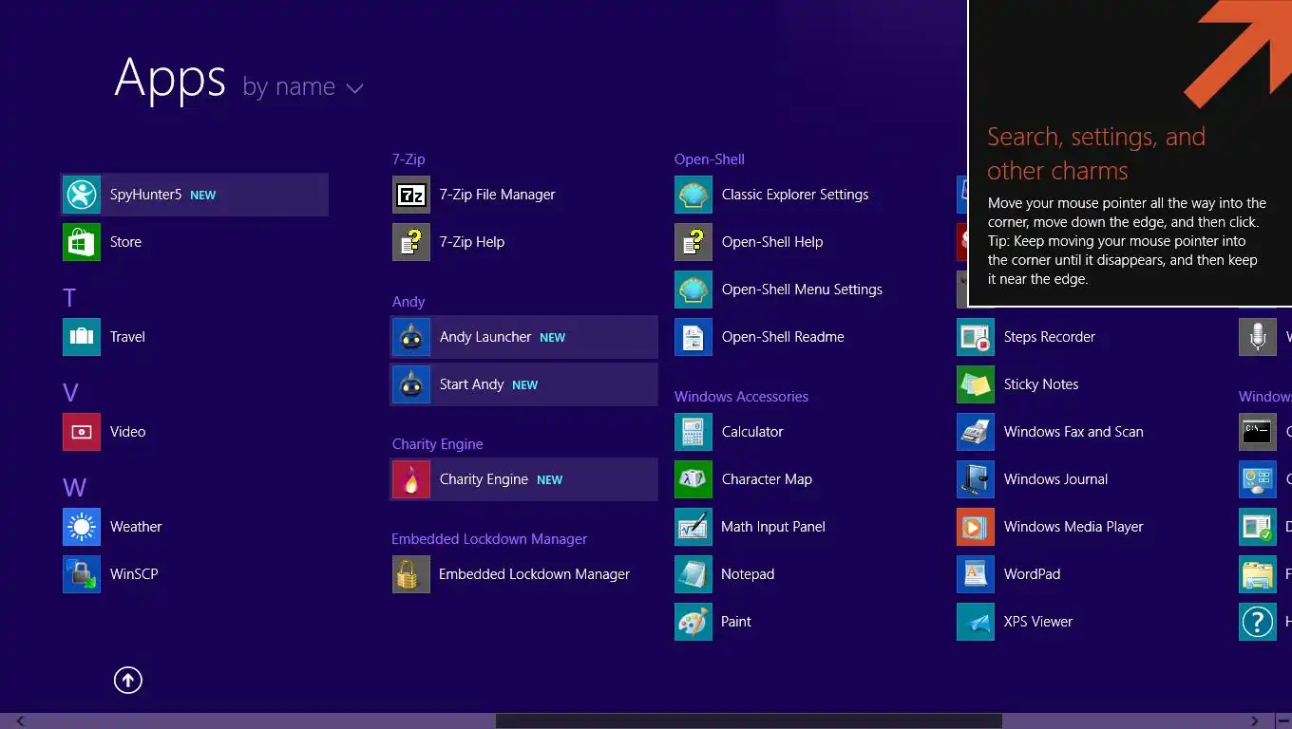Click the up arrow to return to Start
This screenshot has height=729, width=1292.
(128, 680)
